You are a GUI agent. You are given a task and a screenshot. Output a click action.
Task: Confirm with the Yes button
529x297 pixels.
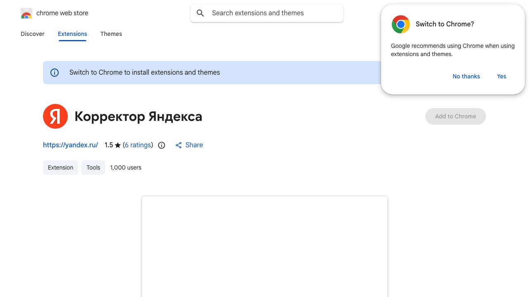click(502, 76)
